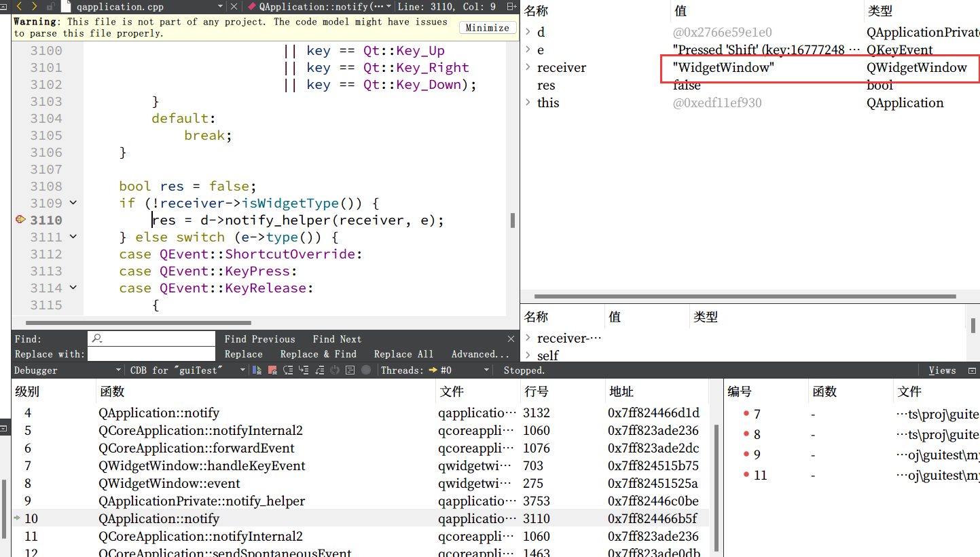Restart the debugging session
980x557 pixels.
(335, 370)
